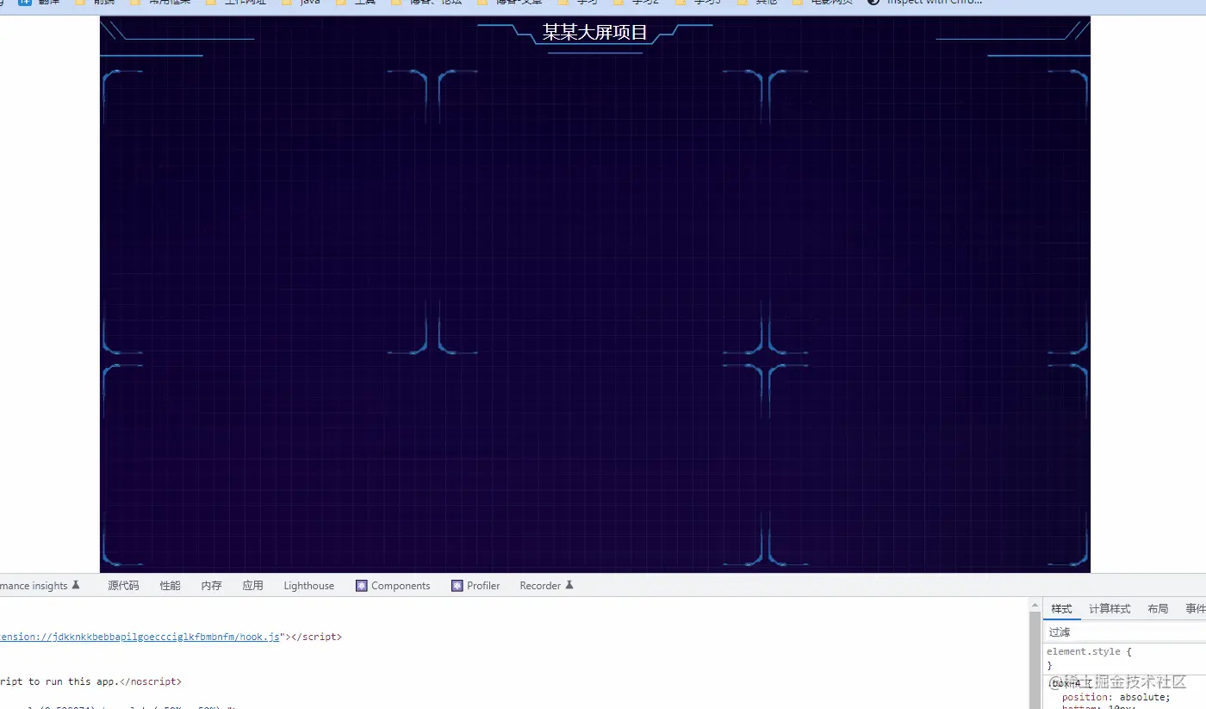
Task: Open the 源代码 DevTools tab
Action: point(123,586)
